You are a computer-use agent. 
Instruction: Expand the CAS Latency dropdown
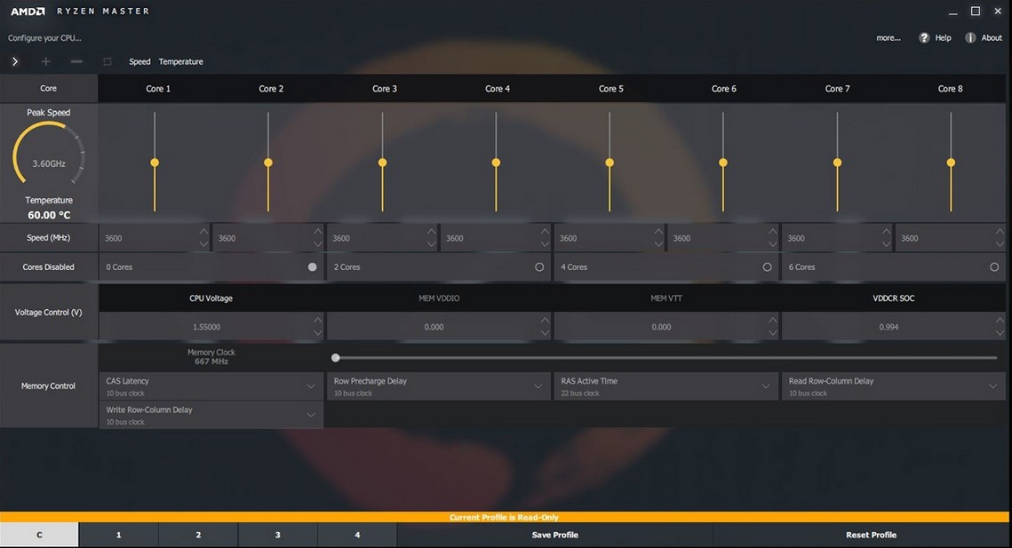[310, 386]
